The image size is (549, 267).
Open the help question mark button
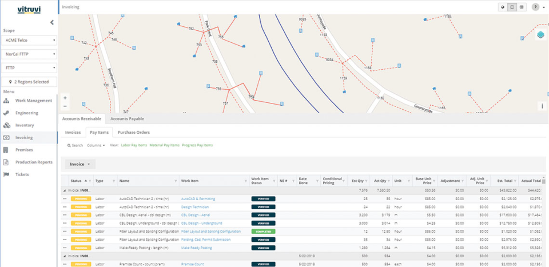click(x=535, y=7)
